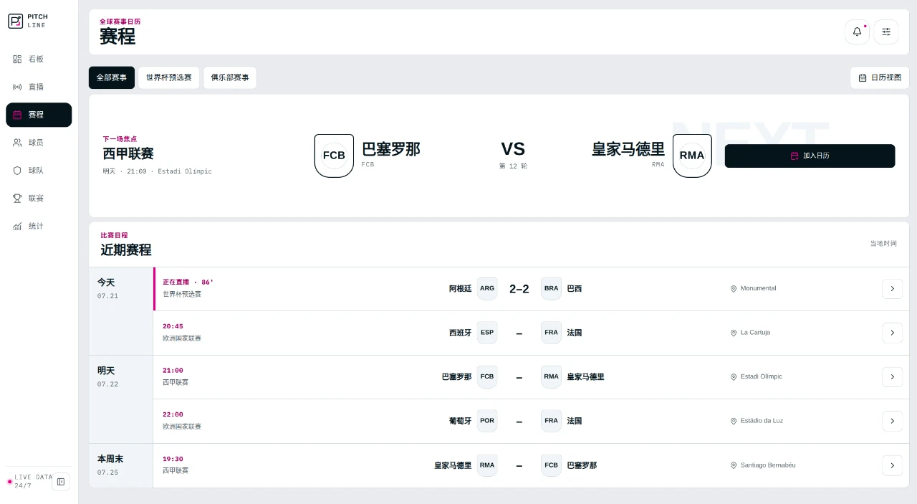Click 今天 07.21 date cell

(121, 311)
